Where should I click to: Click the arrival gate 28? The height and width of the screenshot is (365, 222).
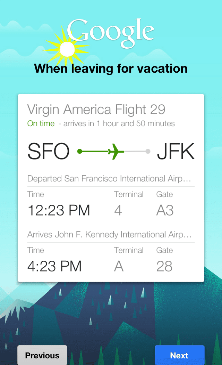point(164,266)
